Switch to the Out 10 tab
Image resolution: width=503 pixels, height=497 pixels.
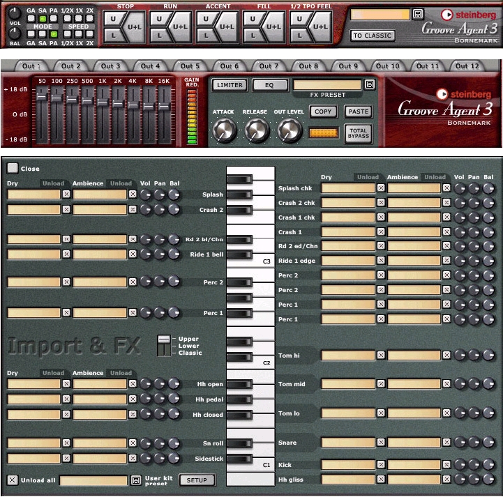pyautogui.click(x=387, y=66)
